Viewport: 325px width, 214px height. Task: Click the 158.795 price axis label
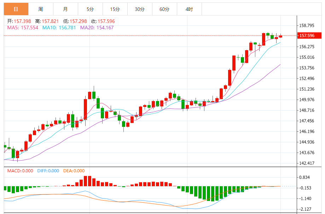coord(307,26)
